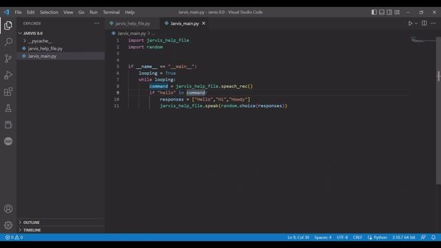Click line number 11 in the gutter
The image size is (441, 248).
click(x=116, y=105)
